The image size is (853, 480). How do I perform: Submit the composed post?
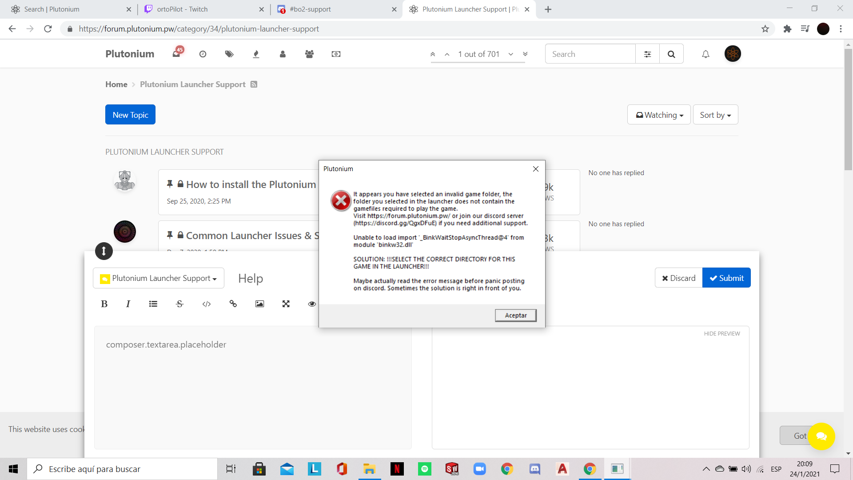coord(726,278)
